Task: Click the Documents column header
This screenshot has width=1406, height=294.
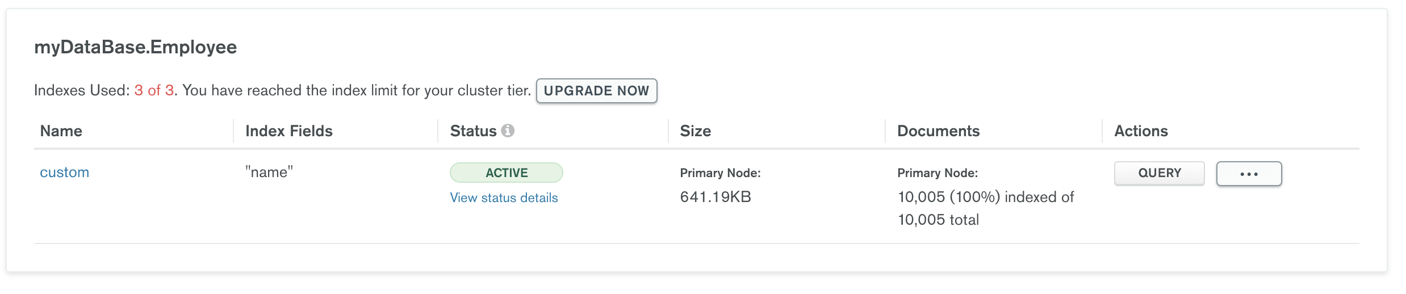Action: [938, 131]
